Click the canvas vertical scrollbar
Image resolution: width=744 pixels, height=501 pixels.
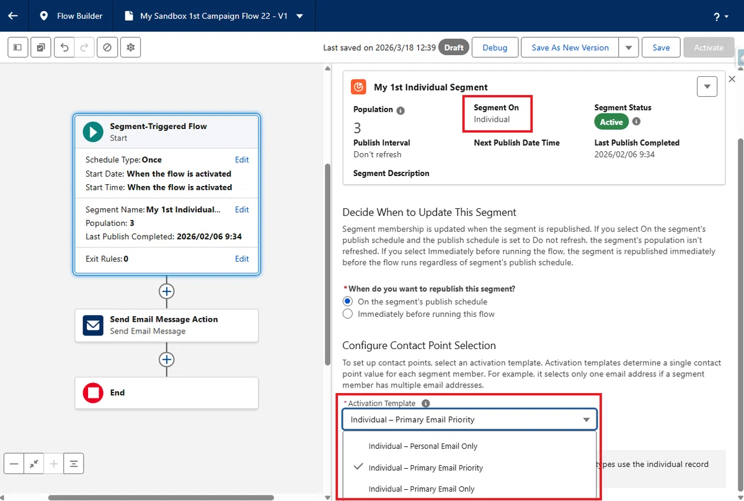[x=327, y=265]
